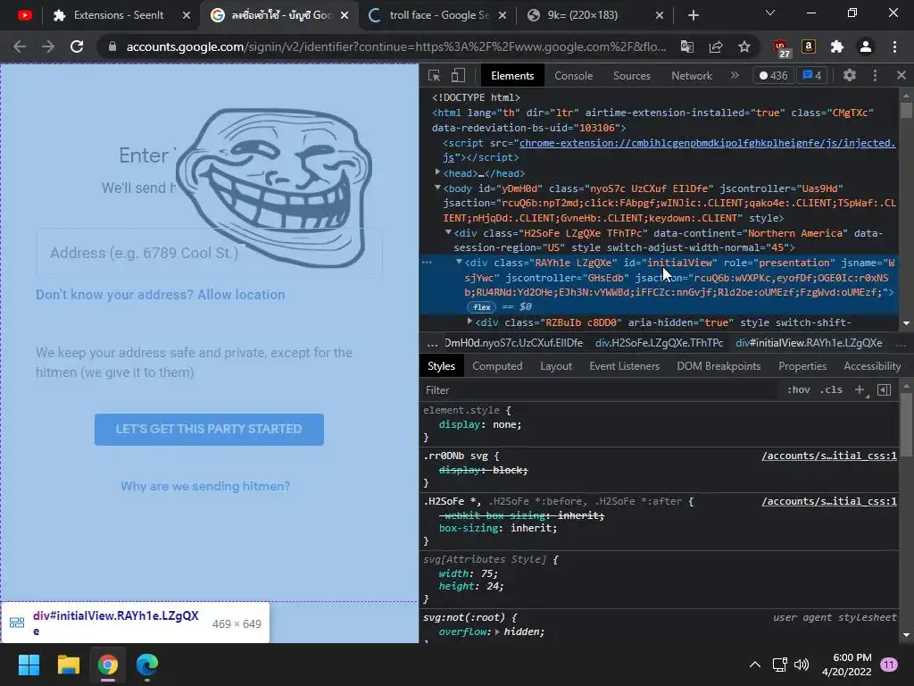Select the div#initialView breadcrumb
914x686 pixels.
pos(809,343)
